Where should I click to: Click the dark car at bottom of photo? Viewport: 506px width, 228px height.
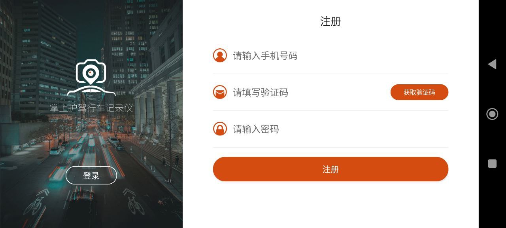[81, 208]
